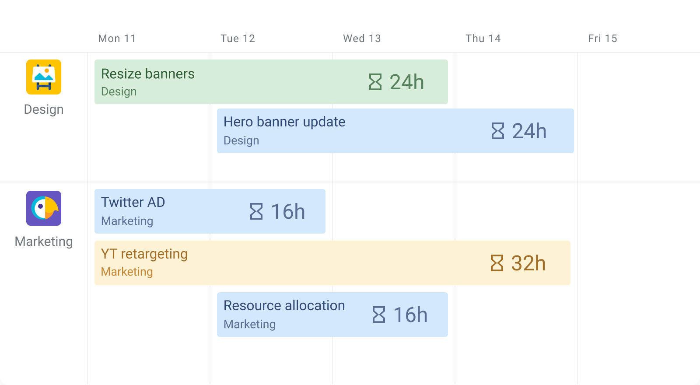Click the hourglass icon on Hero banner update
This screenshot has height=385, width=700.
point(498,130)
